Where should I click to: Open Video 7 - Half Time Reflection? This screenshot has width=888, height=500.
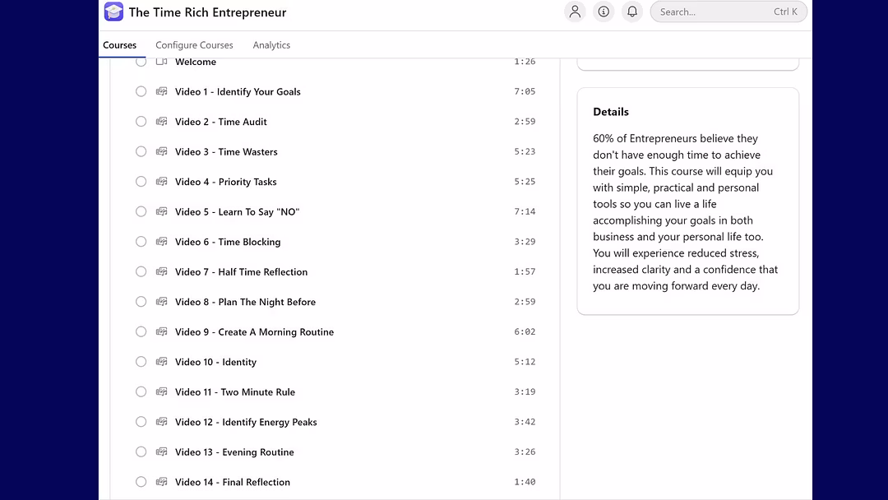tap(241, 272)
